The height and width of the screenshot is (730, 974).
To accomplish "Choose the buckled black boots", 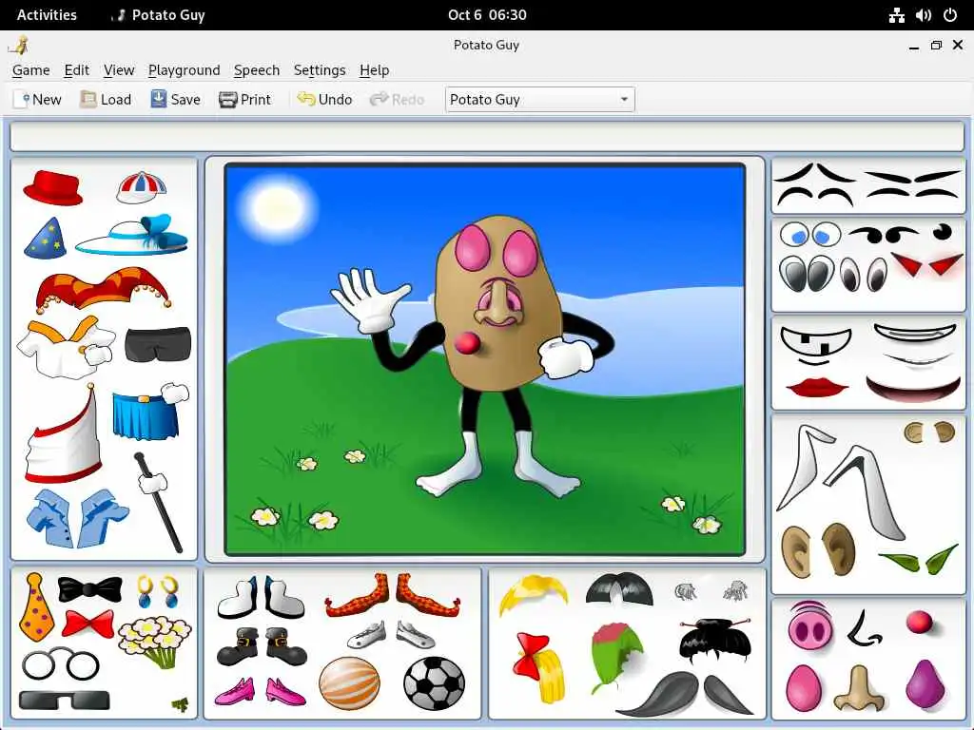I will (x=262, y=646).
